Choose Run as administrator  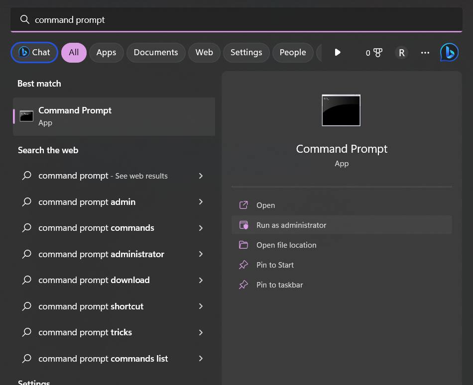point(342,225)
